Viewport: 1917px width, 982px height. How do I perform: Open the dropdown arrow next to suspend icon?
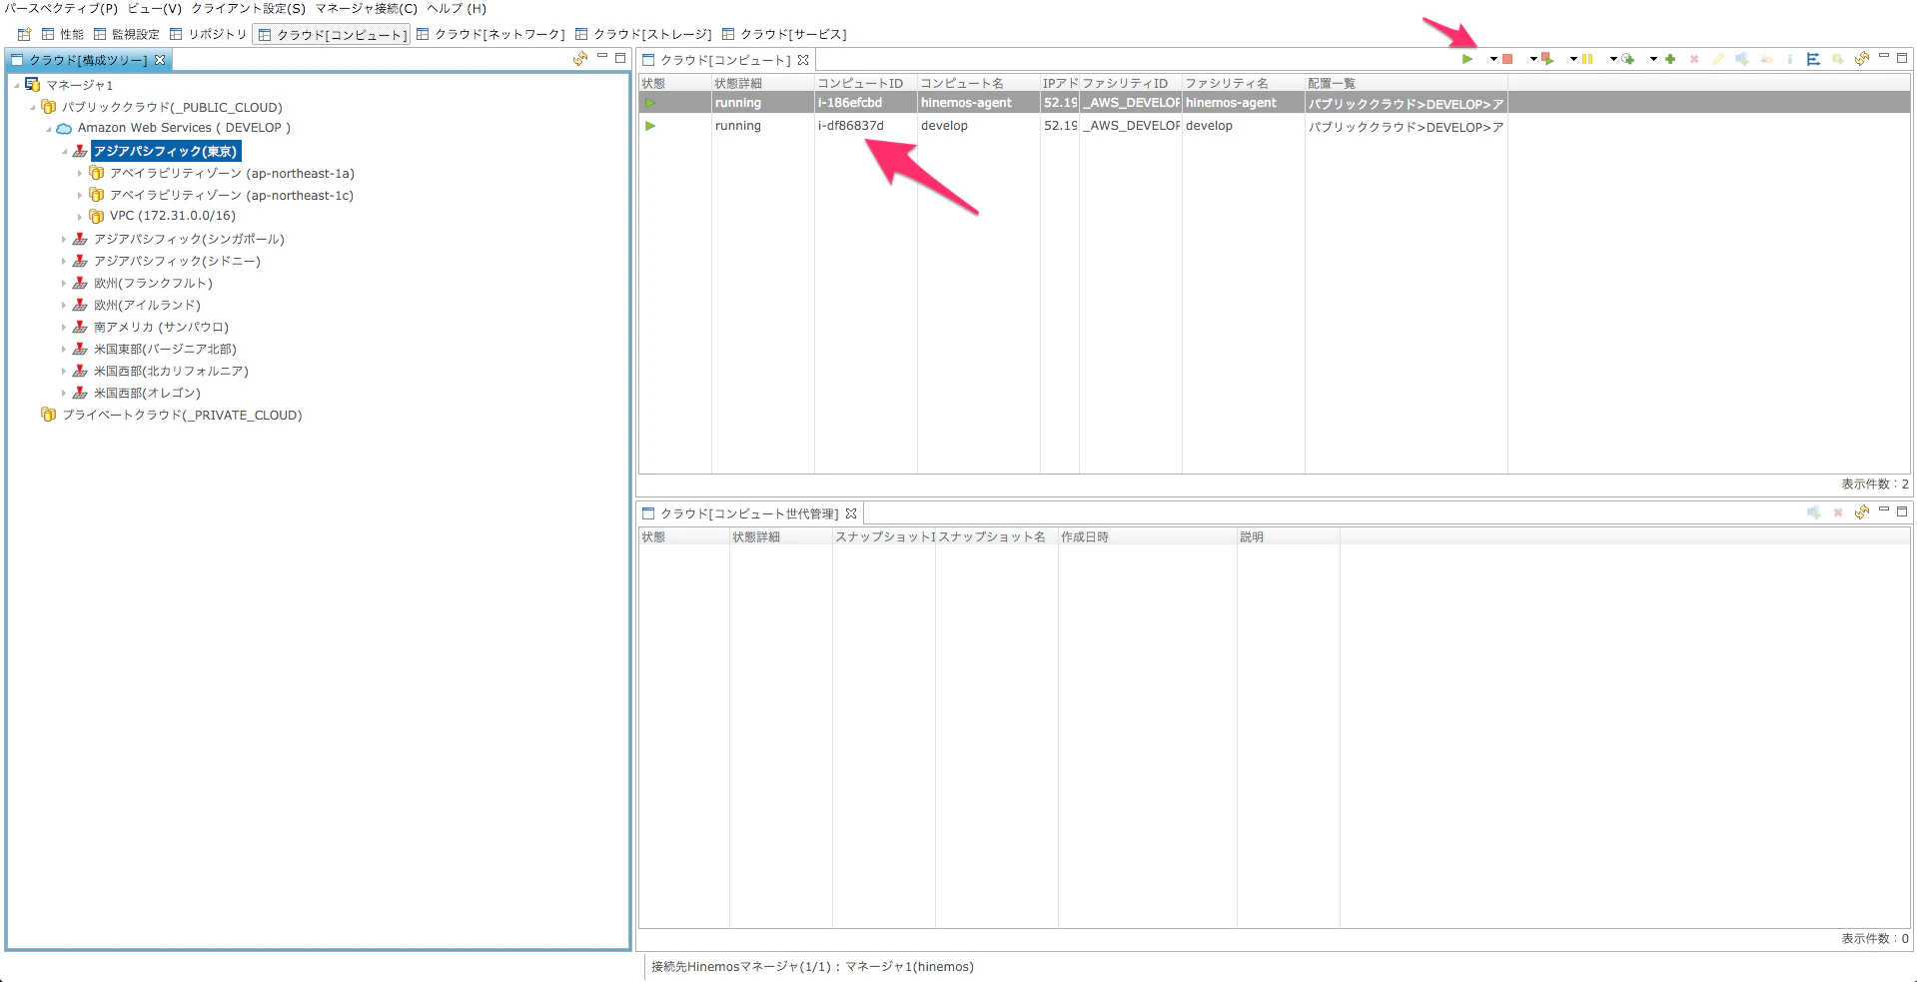[1613, 59]
